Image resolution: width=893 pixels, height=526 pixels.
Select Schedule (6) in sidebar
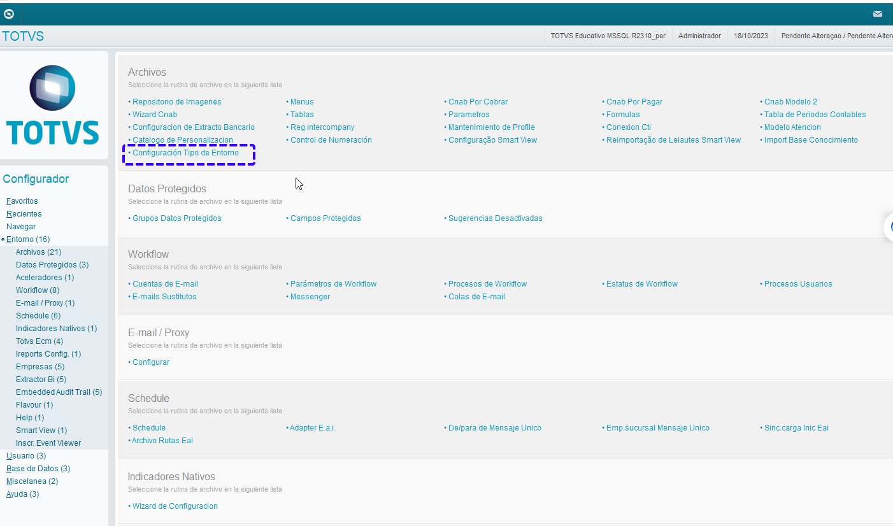[x=38, y=316]
